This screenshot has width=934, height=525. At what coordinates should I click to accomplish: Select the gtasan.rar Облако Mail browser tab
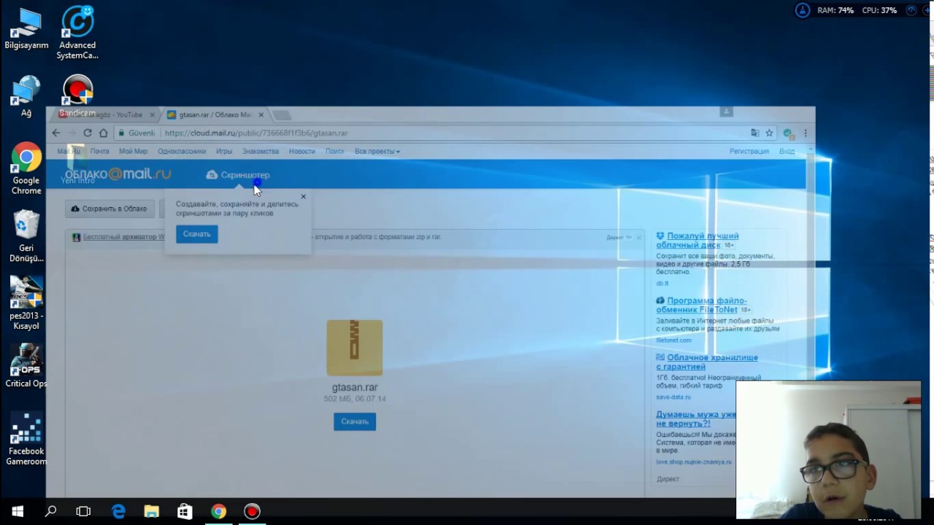tap(215, 114)
